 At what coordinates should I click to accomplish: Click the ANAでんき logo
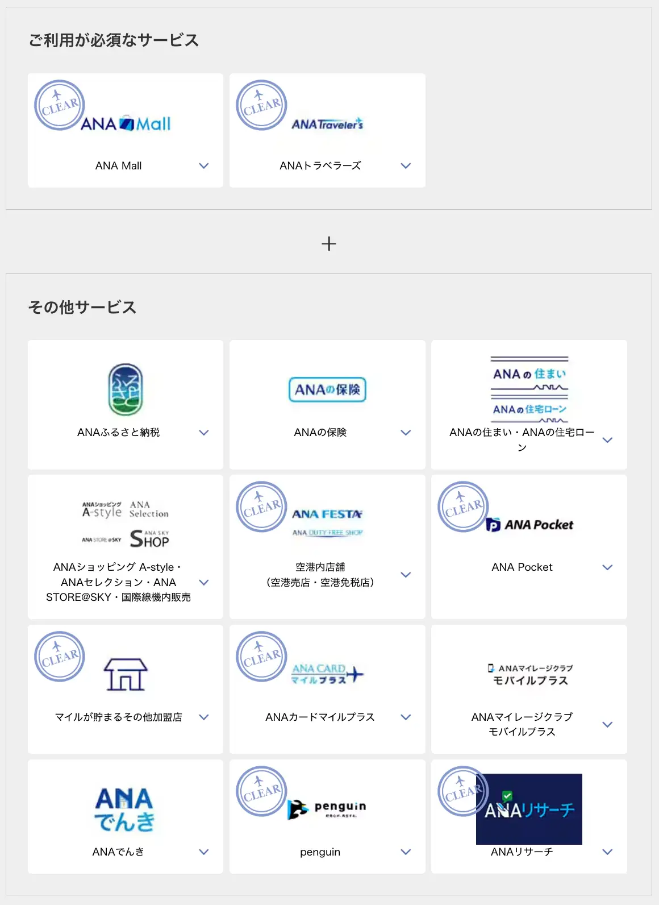click(x=124, y=809)
